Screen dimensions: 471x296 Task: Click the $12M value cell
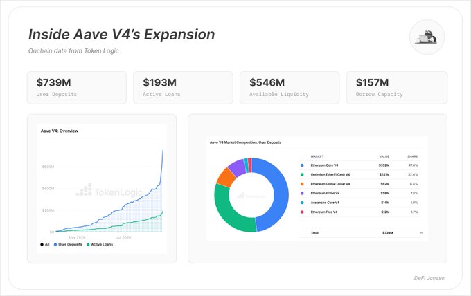[385, 212]
